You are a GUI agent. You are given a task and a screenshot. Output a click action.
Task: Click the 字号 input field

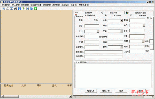(x=137, y=31)
